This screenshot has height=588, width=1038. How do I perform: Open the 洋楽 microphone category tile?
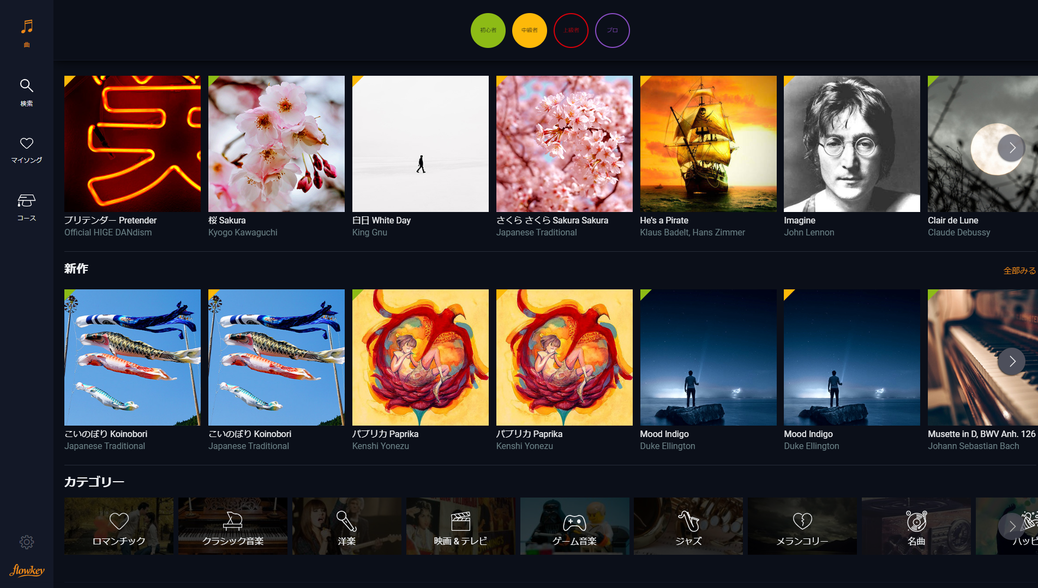click(x=347, y=526)
